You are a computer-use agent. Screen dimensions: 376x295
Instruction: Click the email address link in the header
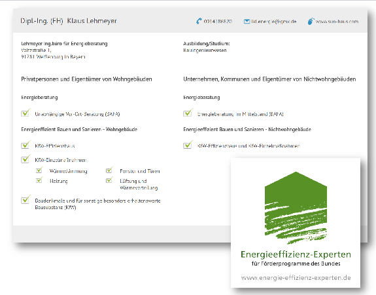[274, 22]
